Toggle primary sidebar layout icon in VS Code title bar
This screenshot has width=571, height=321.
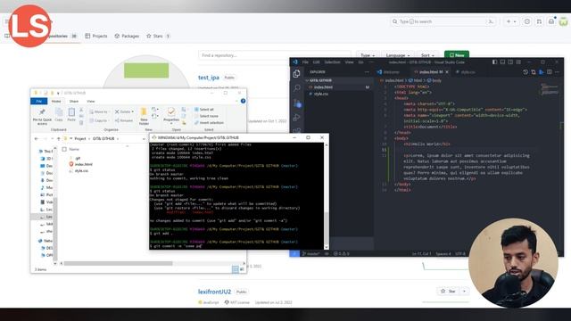click(x=494, y=62)
